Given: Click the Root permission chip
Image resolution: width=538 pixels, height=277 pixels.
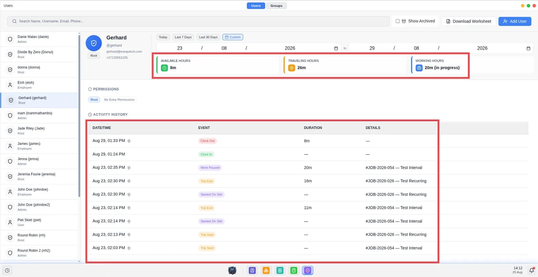Looking at the screenshot, I should (x=94, y=100).
